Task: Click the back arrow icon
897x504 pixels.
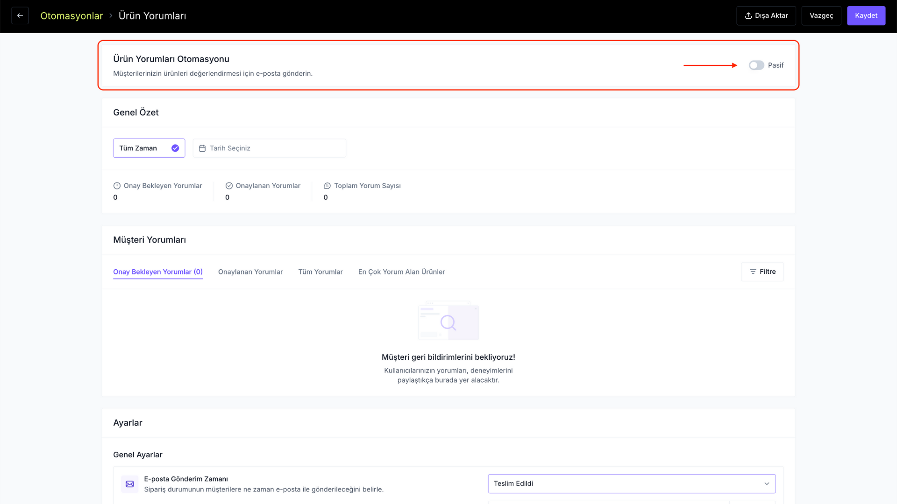Action: pos(20,16)
